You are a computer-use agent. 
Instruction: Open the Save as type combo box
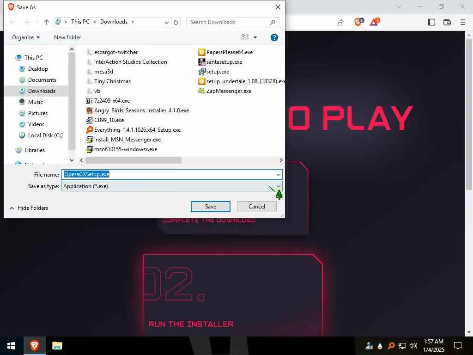[x=172, y=186]
